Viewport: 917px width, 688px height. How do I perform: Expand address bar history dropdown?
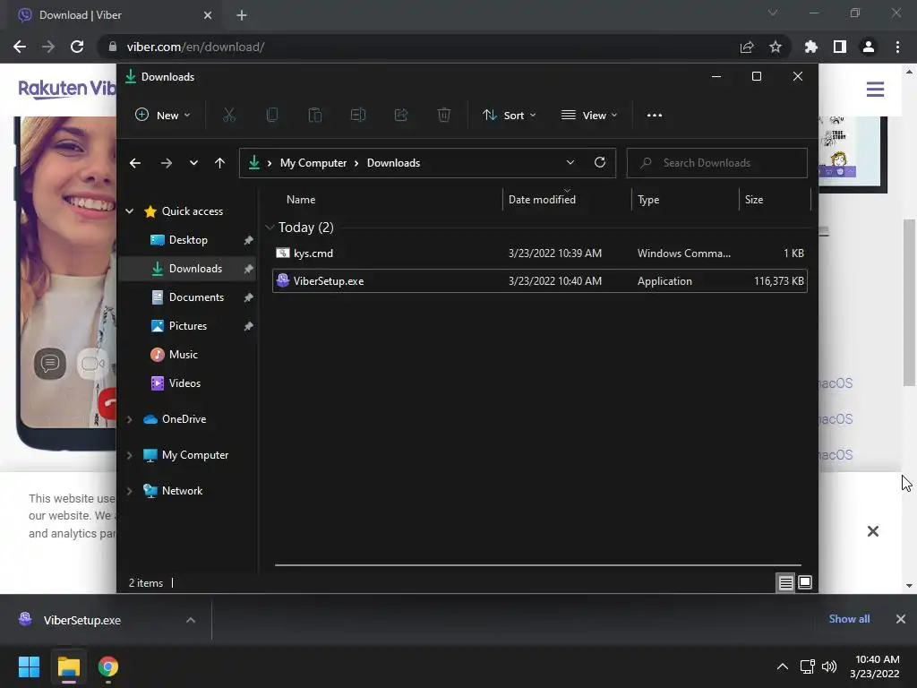[x=570, y=163]
